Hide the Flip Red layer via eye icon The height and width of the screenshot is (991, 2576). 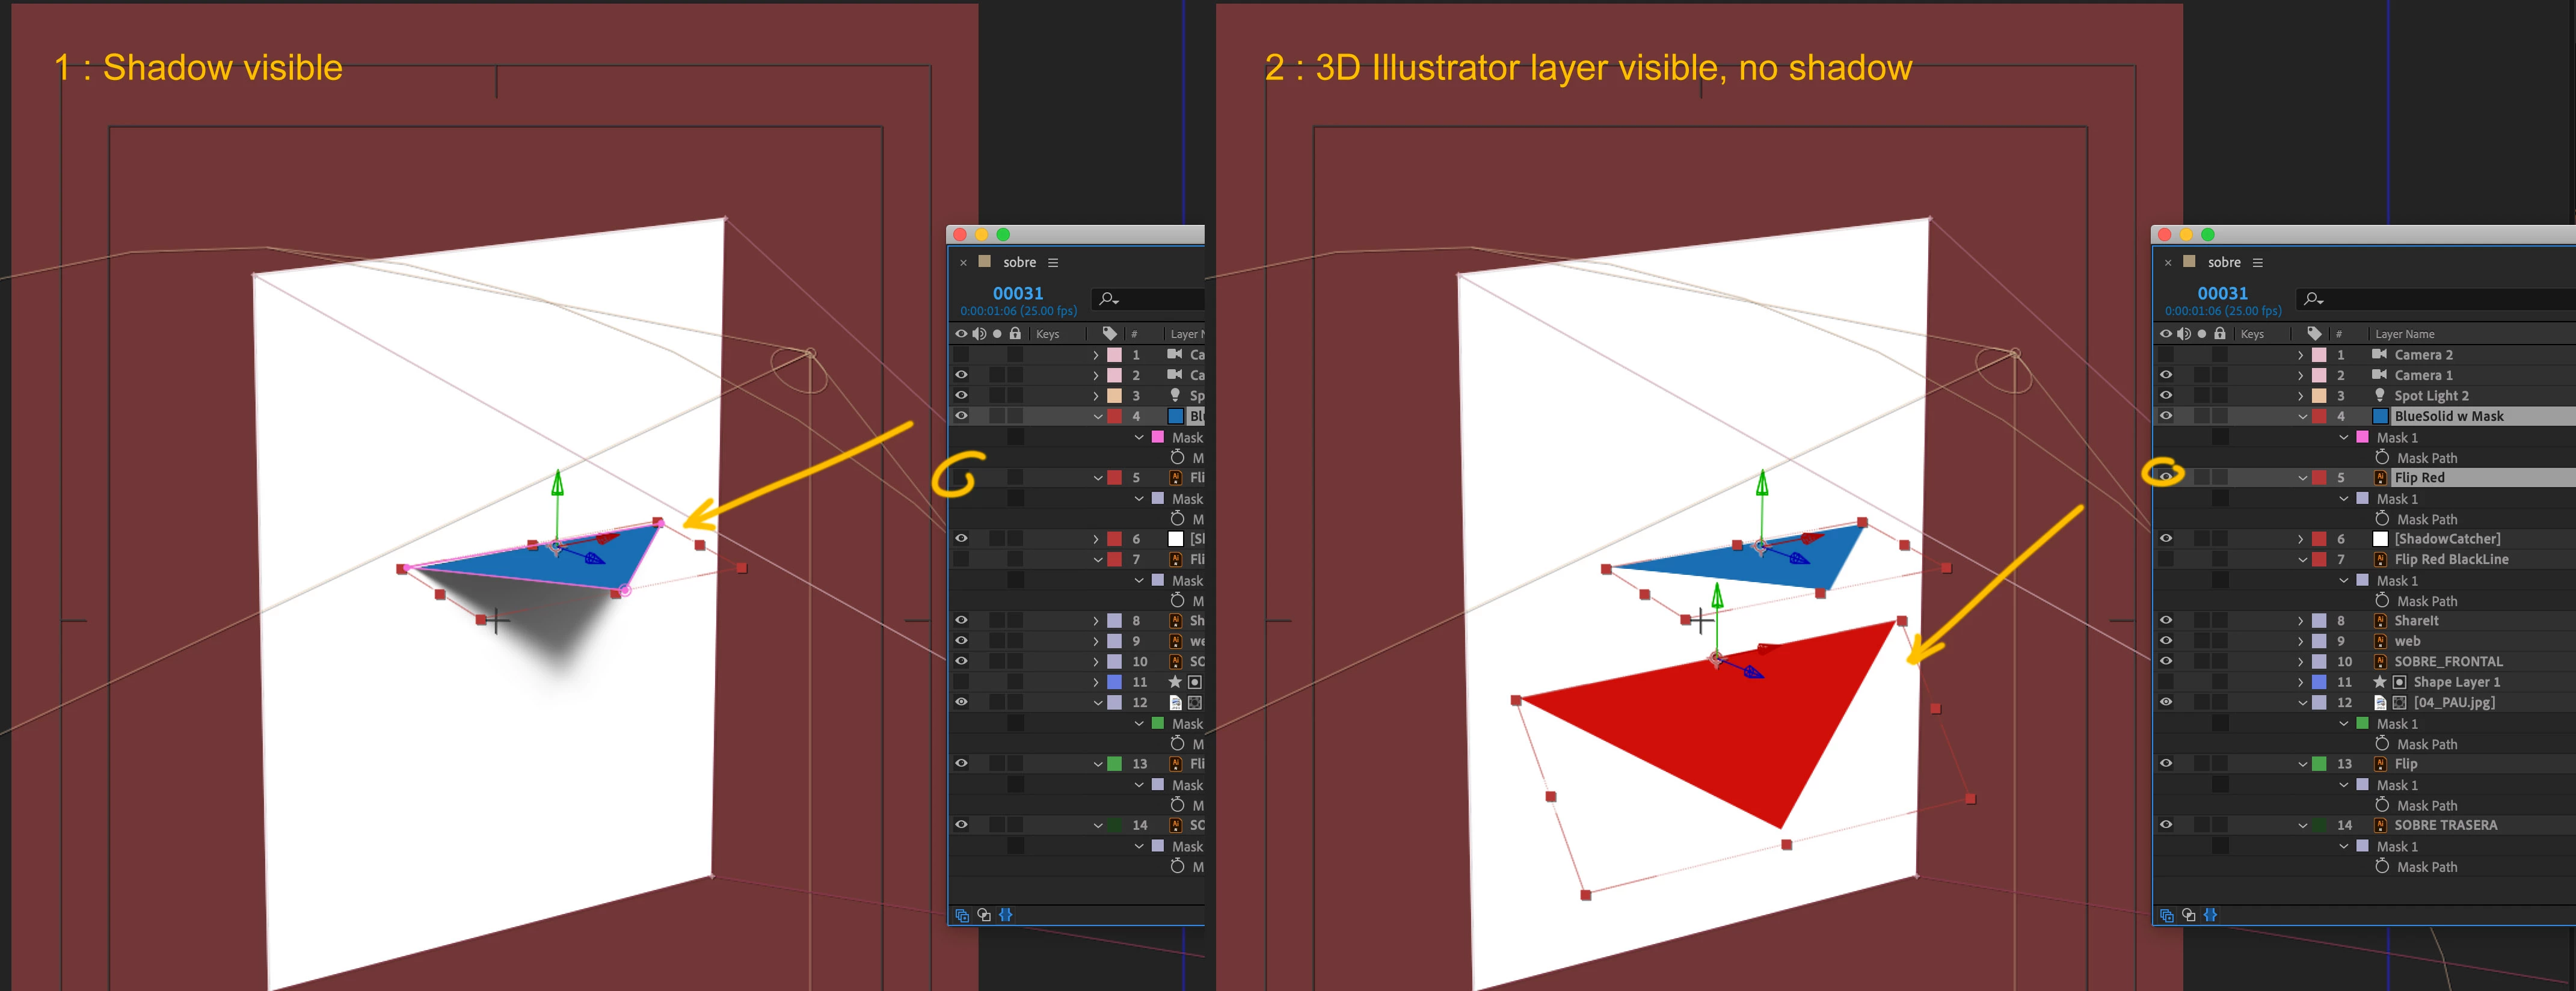tap(2166, 477)
